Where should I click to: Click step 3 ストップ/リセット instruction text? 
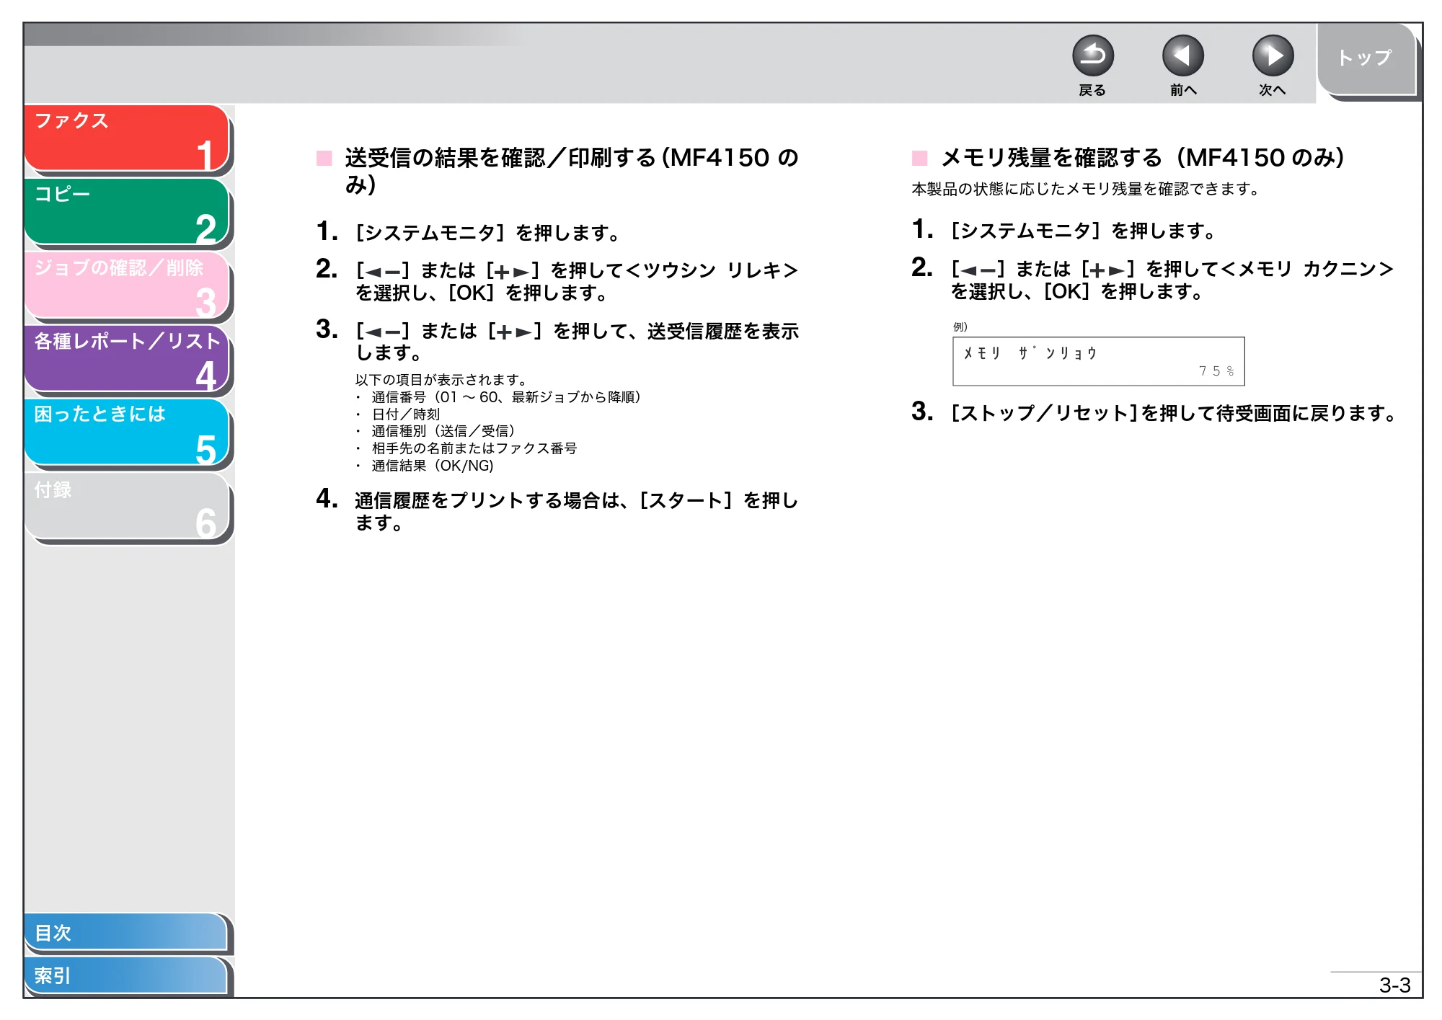pos(1174,413)
